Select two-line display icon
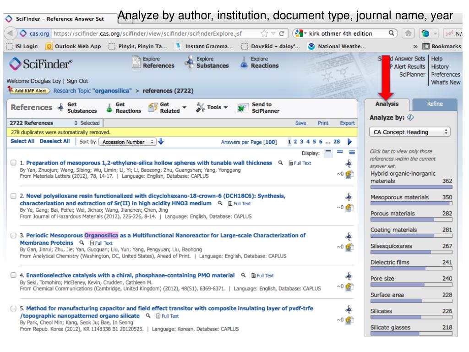469x352 pixels. click(x=340, y=152)
